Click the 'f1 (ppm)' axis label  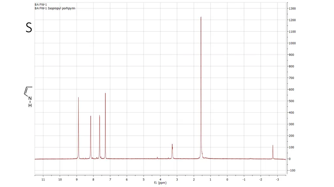[160, 183]
